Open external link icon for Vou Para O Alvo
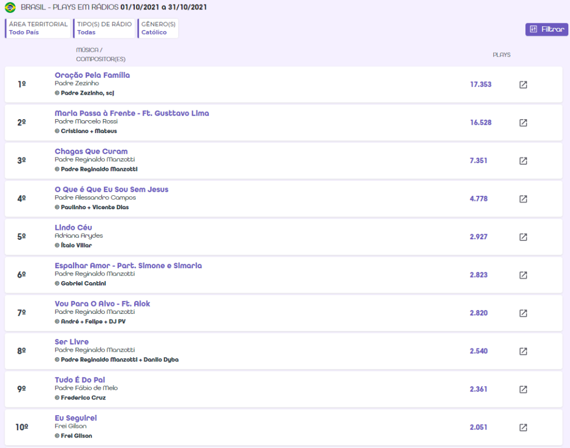 (523, 313)
